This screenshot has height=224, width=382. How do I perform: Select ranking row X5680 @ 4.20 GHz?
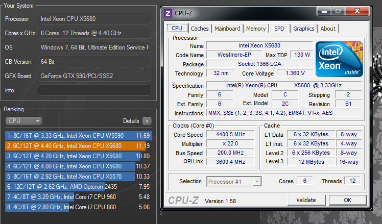[79, 156]
